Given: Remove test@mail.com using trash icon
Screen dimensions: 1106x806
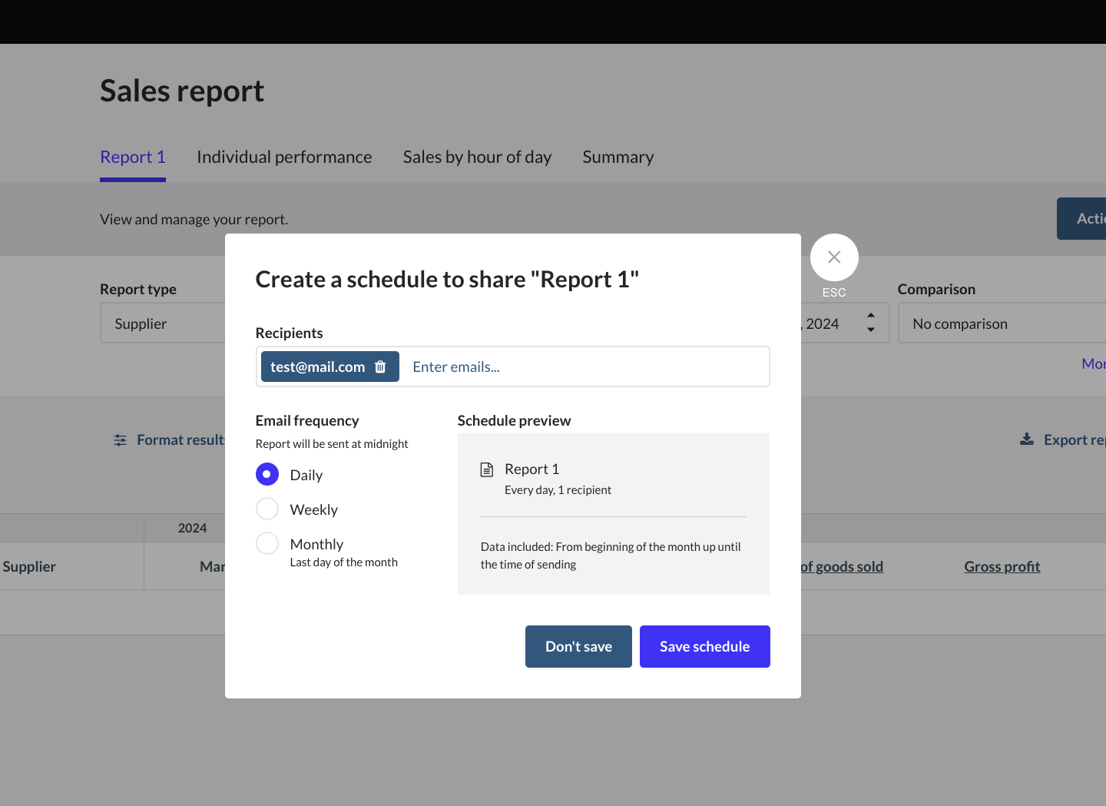Looking at the screenshot, I should pyautogui.click(x=380, y=367).
